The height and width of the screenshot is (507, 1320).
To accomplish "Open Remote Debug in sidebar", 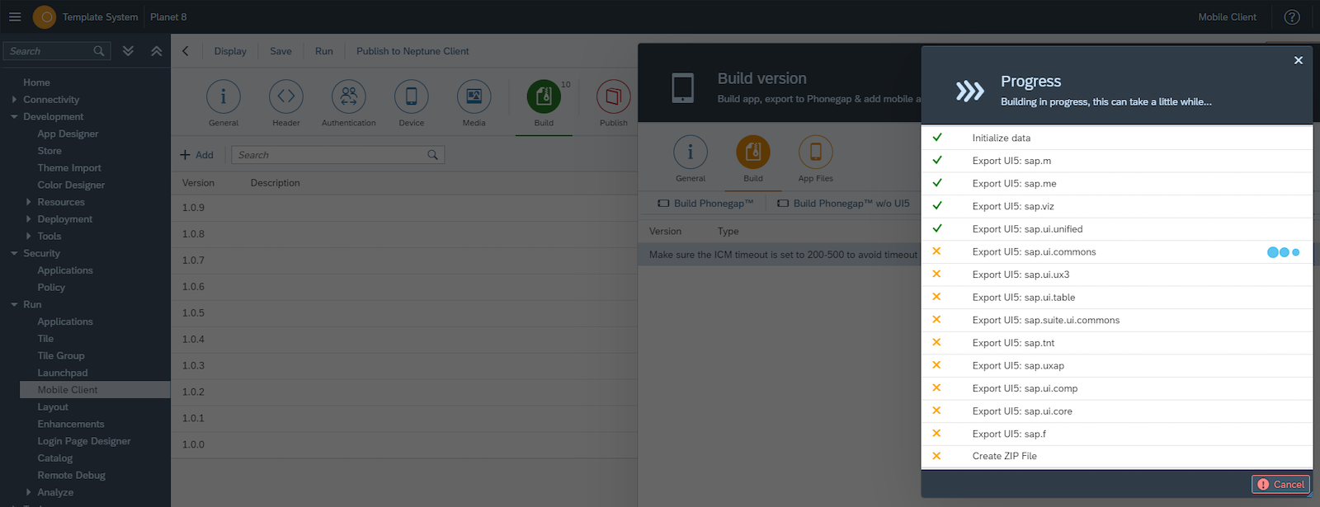I will coord(71,476).
